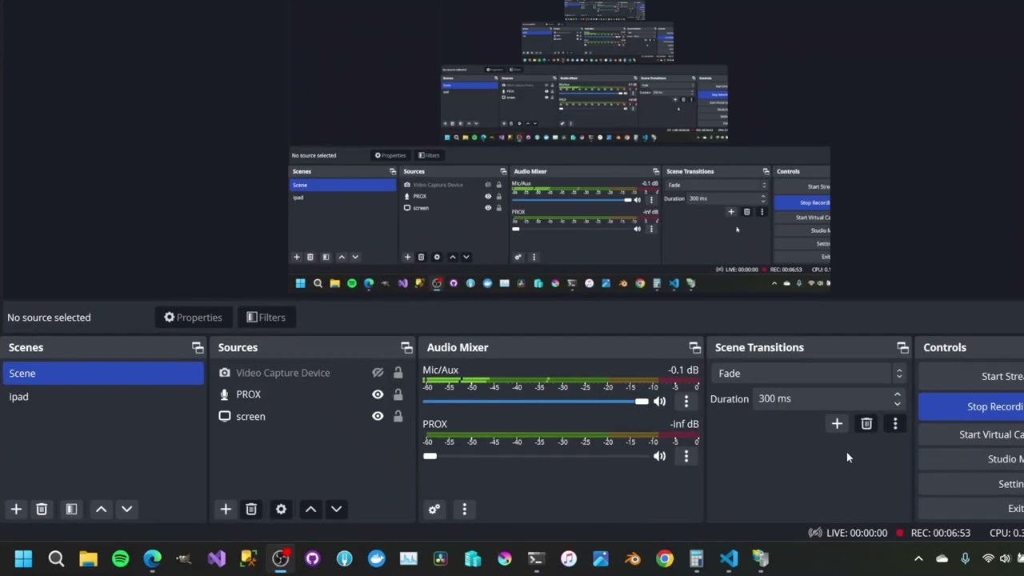Start the Virtual Camera
Screen dimensions: 1024x576
971,434
